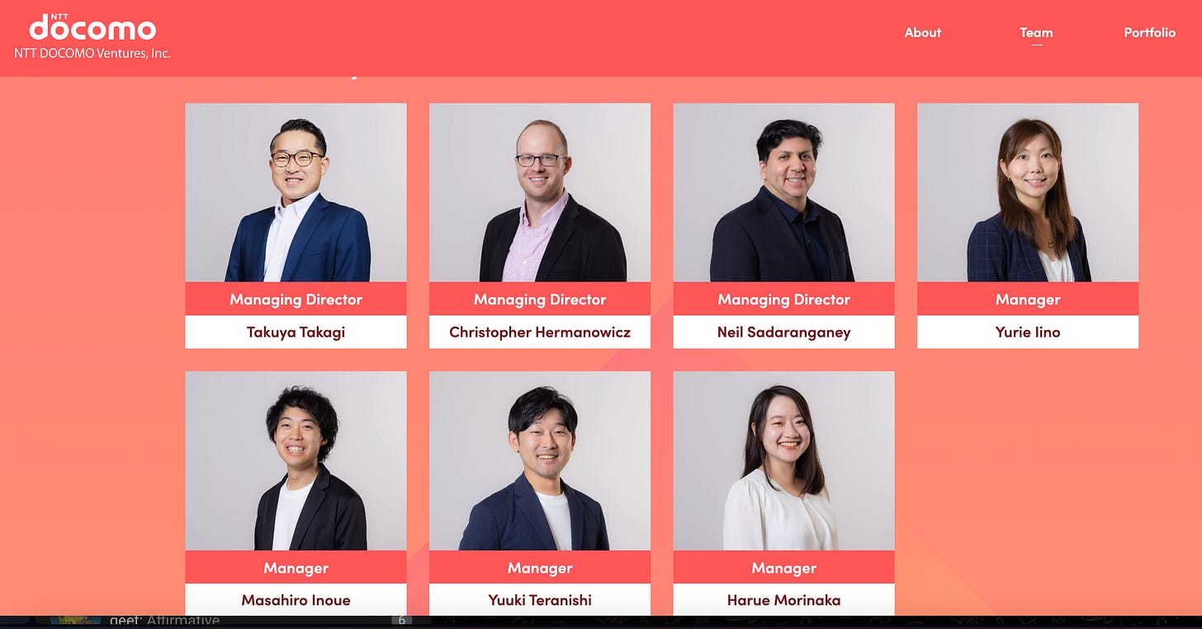
Task: Open the About menu item
Action: [922, 33]
